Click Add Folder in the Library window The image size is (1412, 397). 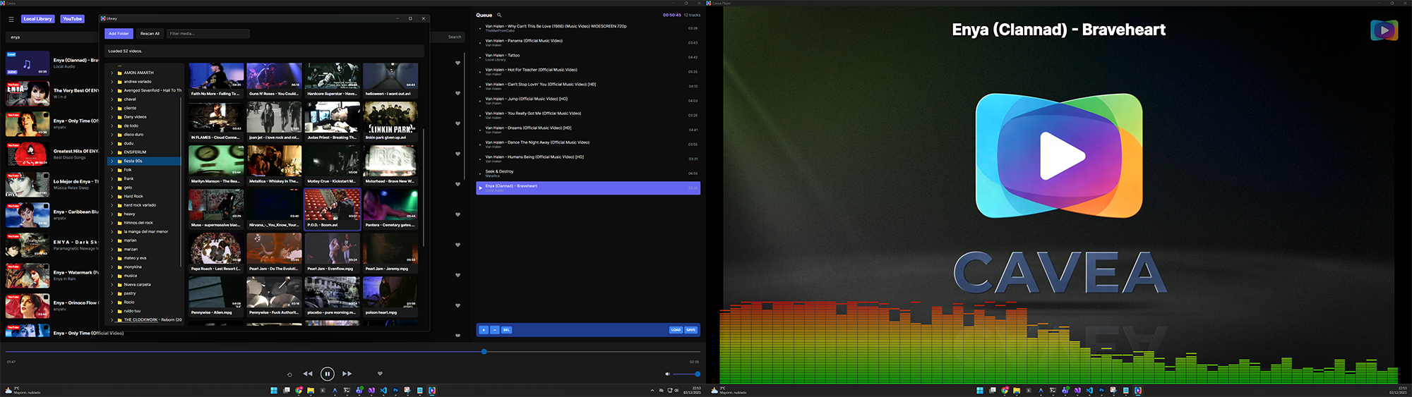(119, 33)
